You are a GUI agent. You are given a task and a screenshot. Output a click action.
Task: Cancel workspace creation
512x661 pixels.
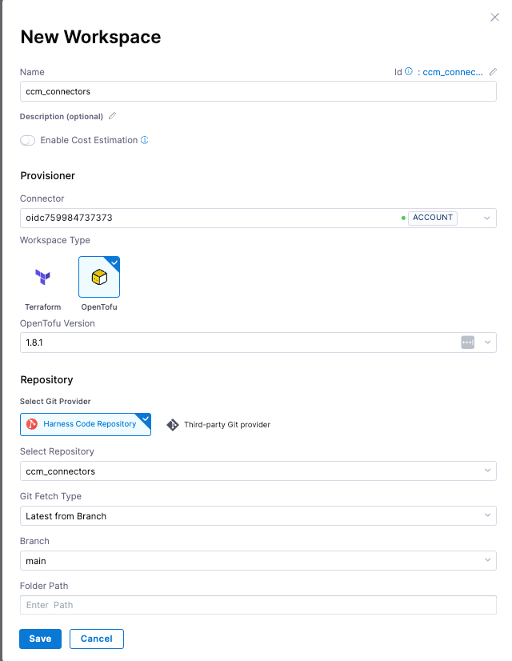click(96, 639)
